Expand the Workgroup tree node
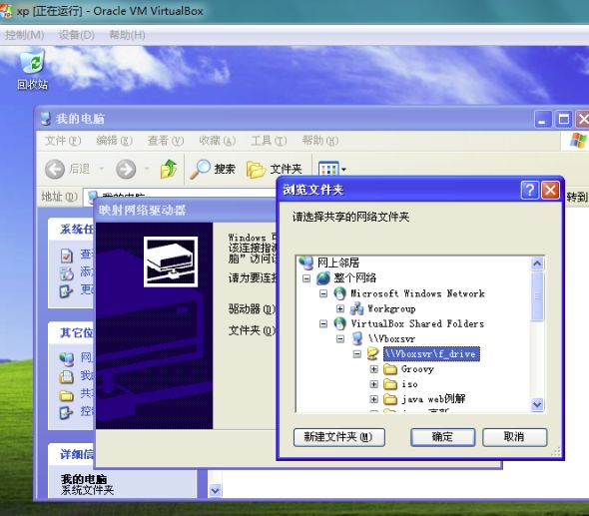This screenshot has height=516, width=589. pos(340,308)
